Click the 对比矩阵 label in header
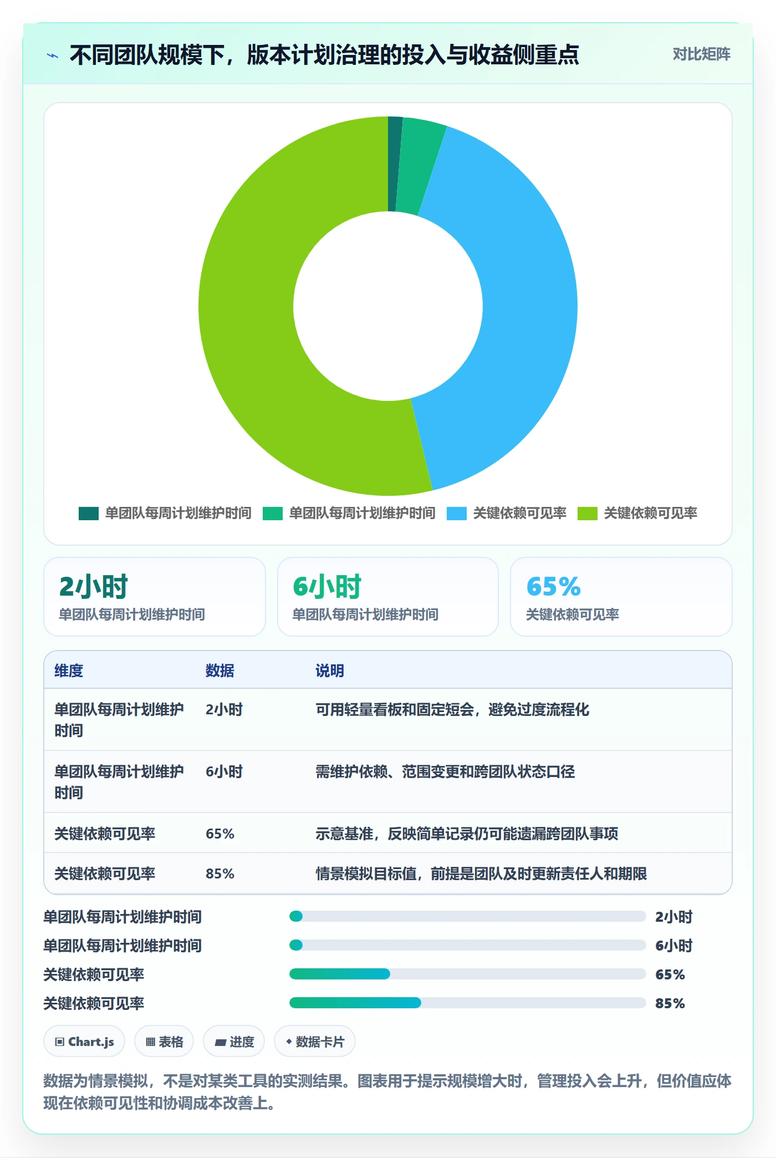Screen dimensions: 776x1158 [701, 54]
